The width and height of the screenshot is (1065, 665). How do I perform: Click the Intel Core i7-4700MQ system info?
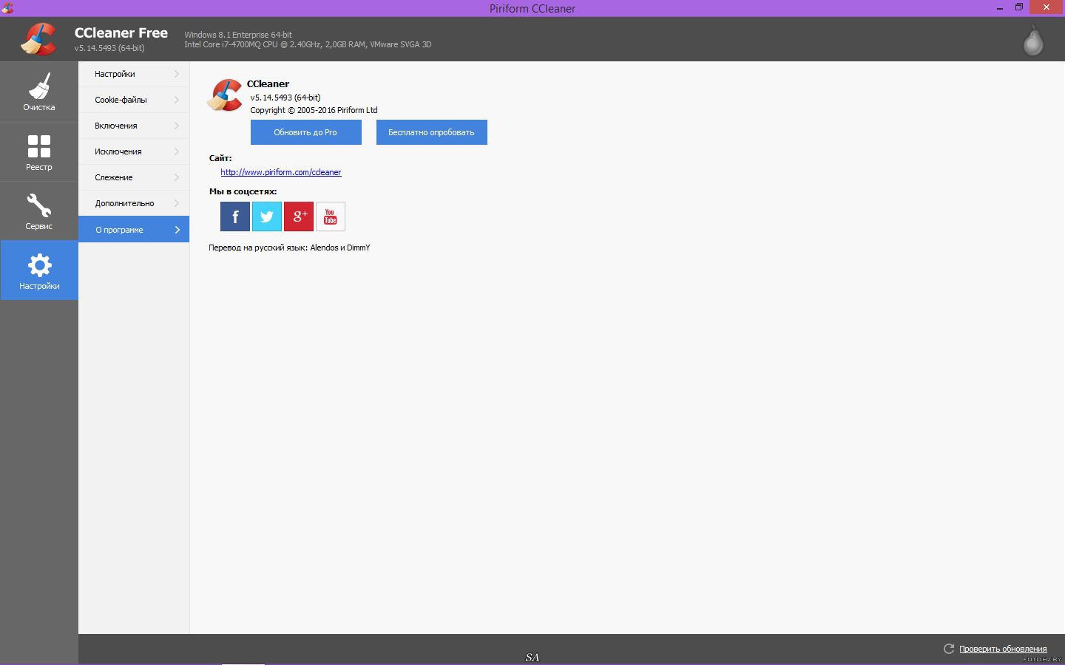(x=308, y=44)
